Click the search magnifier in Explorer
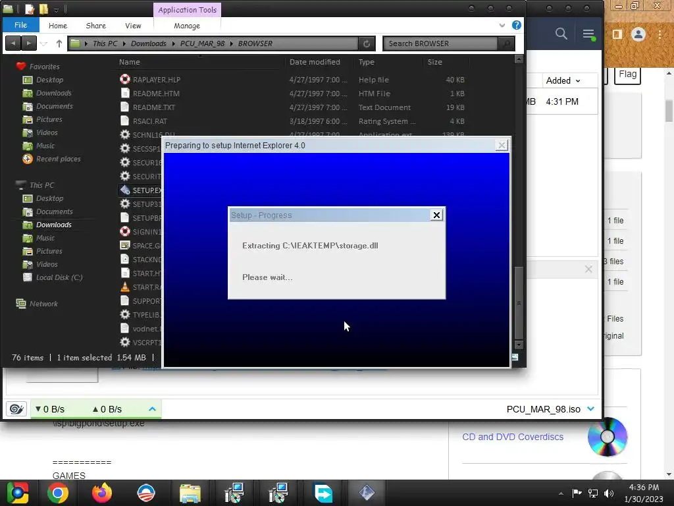The image size is (674, 506). tap(506, 43)
